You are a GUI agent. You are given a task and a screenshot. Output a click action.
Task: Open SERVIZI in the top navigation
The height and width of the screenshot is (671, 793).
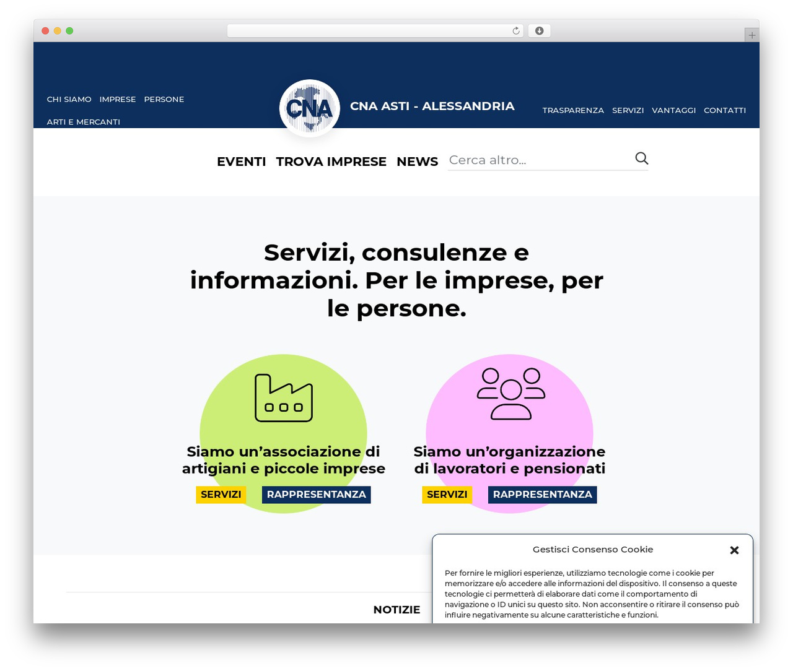(x=628, y=110)
